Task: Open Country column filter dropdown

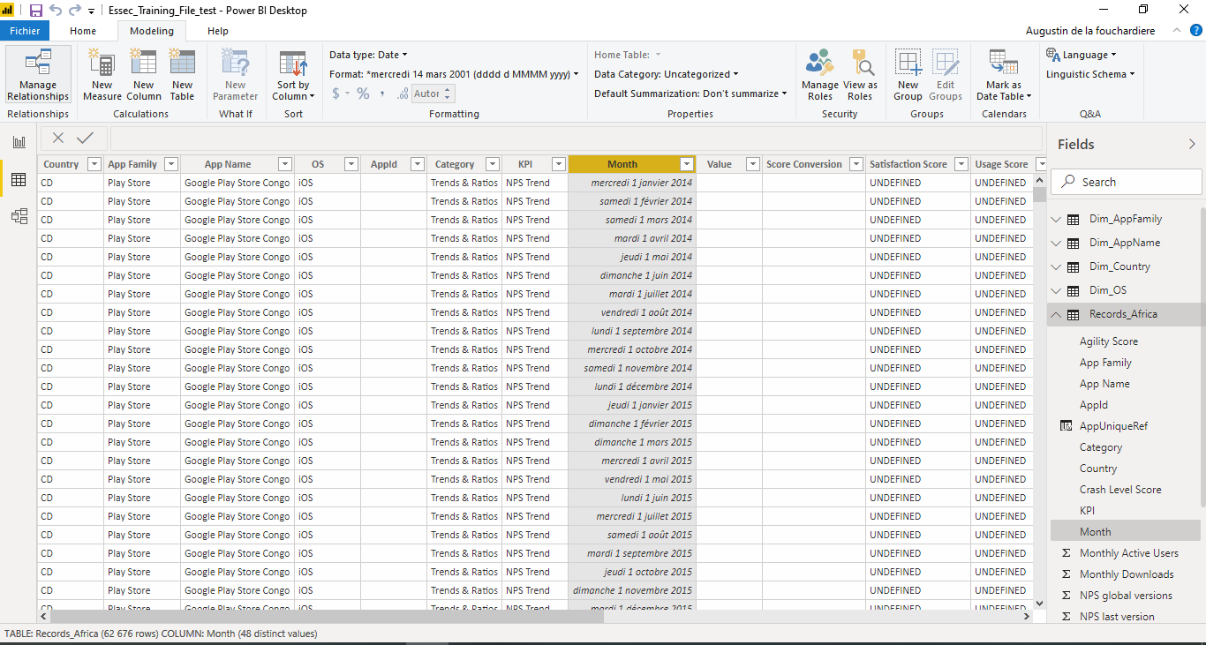Action: pos(94,164)
